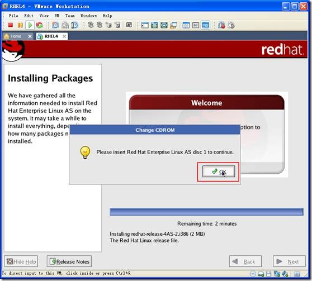This screenshot has height=281, width=312.
Task: Click the resize grip icon in status bar
Action: (x=306, y=274)
